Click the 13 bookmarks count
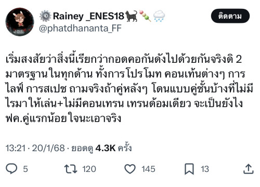Image resolution: width=260 pixels, height=187 pixels. click(x=205, y=169)
